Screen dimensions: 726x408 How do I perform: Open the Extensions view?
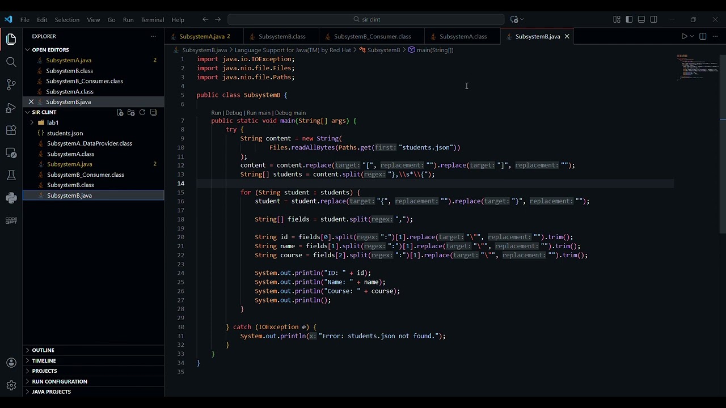tap(11, 130)
